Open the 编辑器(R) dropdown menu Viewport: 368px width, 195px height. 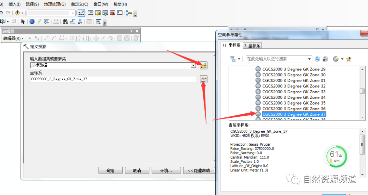click(13, 38)
